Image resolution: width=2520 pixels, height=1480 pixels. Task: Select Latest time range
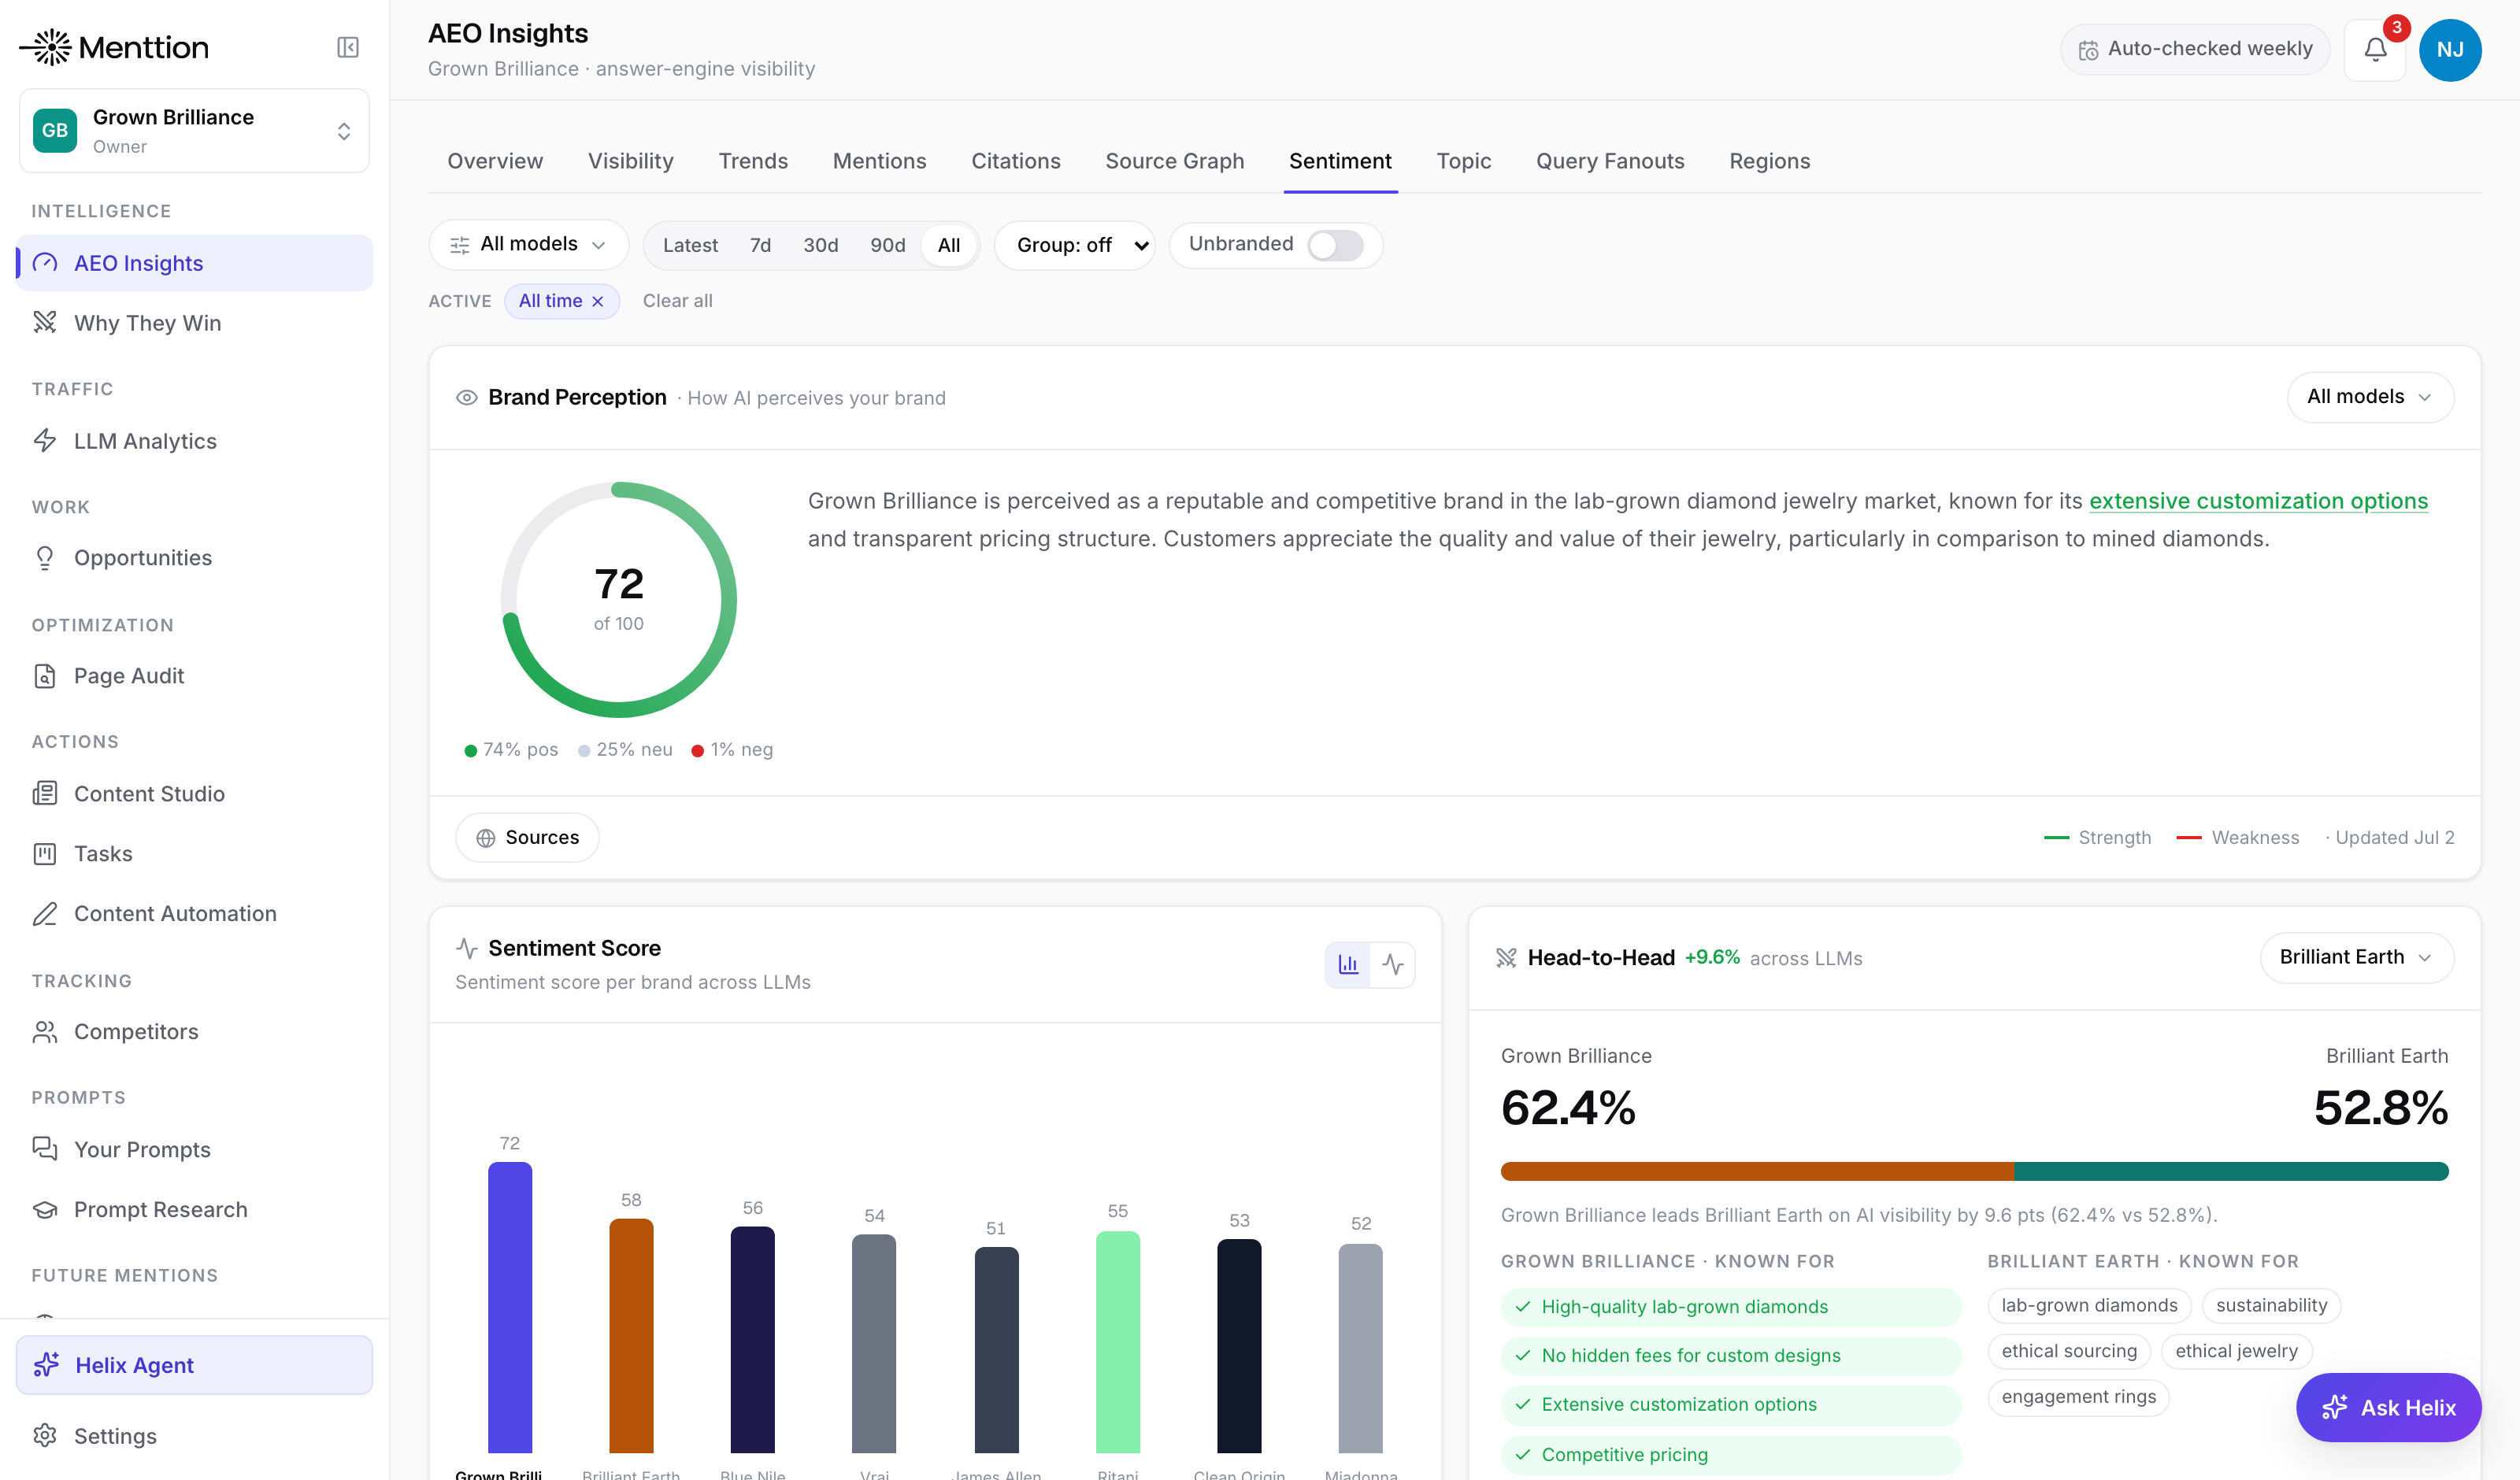[x=690, y=245]
